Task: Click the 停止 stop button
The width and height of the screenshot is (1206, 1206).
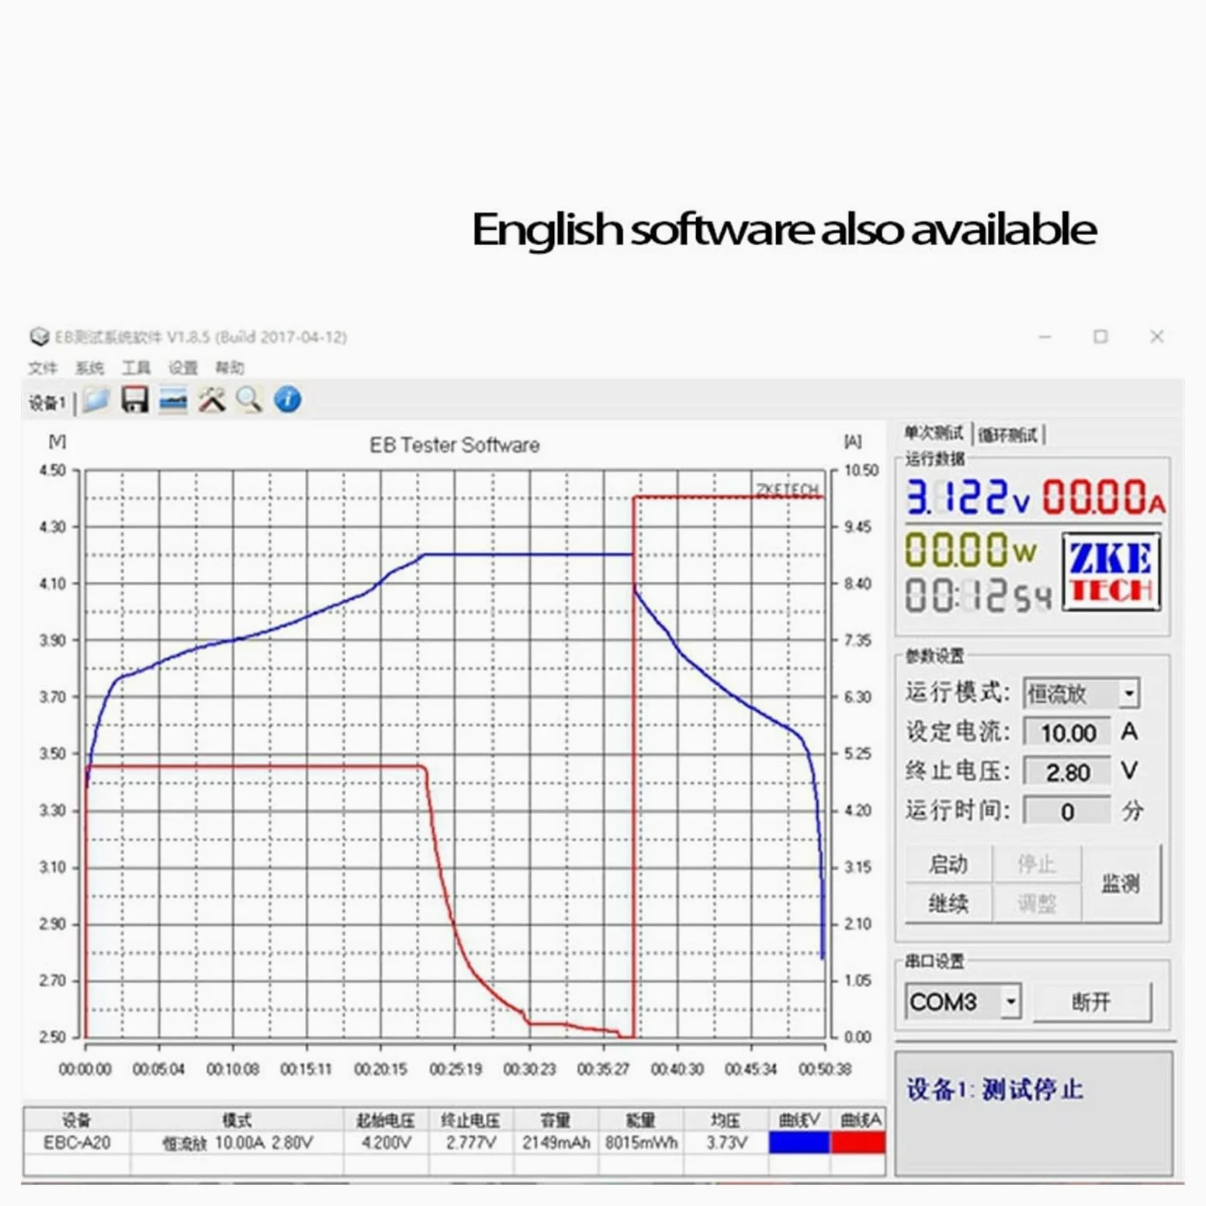Action: pos(1037,864)
